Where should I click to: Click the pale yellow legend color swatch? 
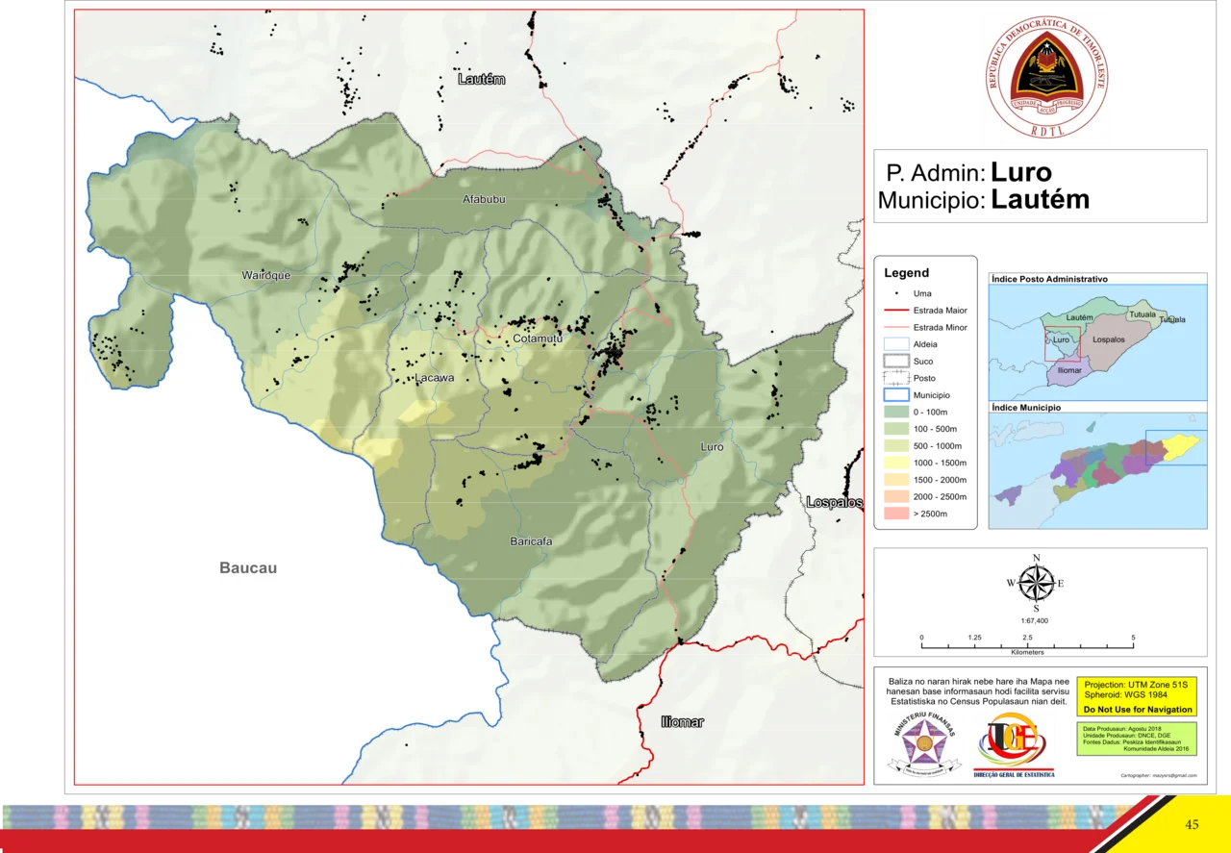coord(896,462)
